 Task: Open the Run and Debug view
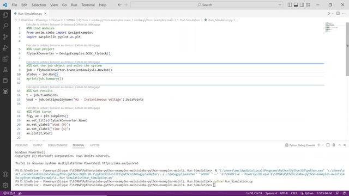5,47
